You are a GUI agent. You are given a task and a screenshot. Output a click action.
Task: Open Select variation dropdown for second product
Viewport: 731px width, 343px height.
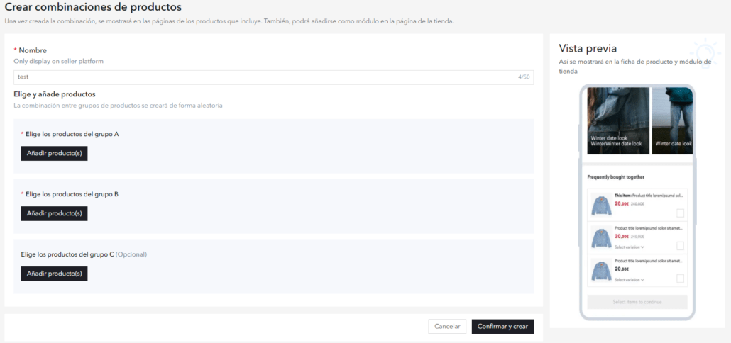(x=629, y=247)
